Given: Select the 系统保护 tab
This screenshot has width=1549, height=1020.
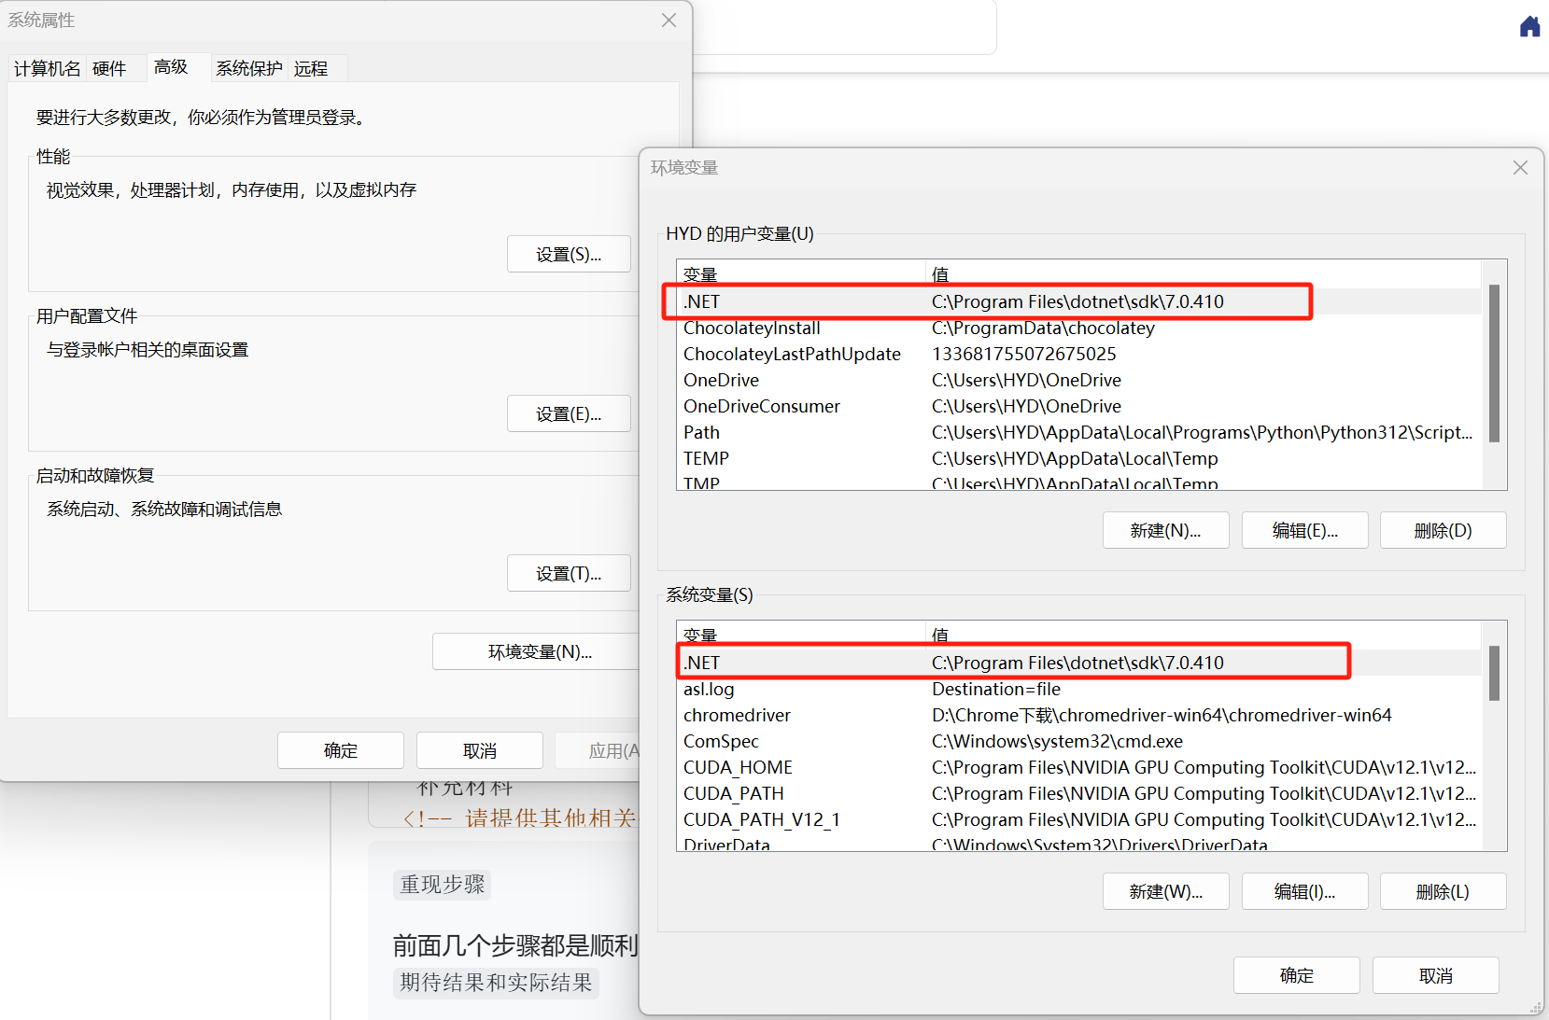Looking at the screenshot, I should click(x=248, y=69).
